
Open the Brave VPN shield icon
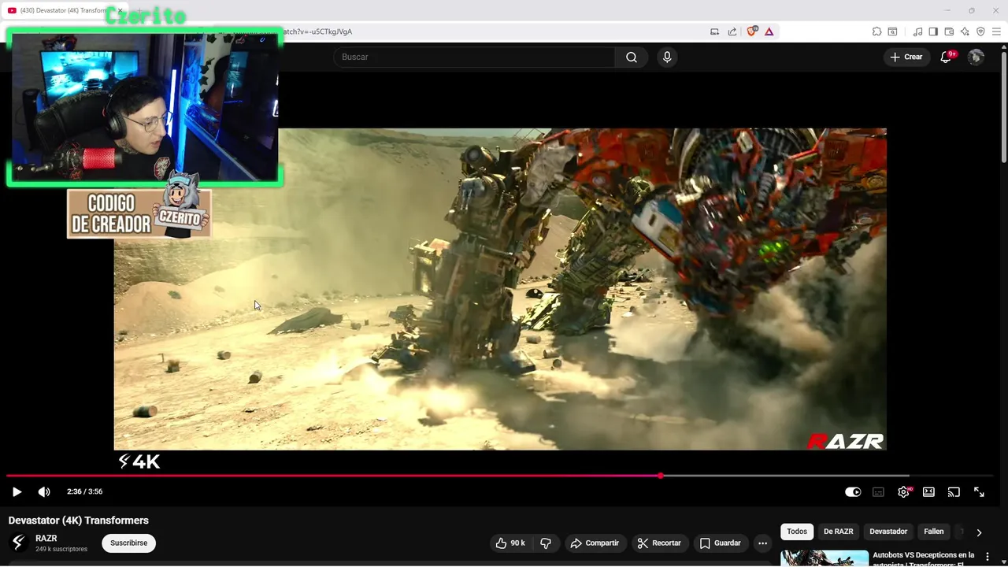(980, 31)
